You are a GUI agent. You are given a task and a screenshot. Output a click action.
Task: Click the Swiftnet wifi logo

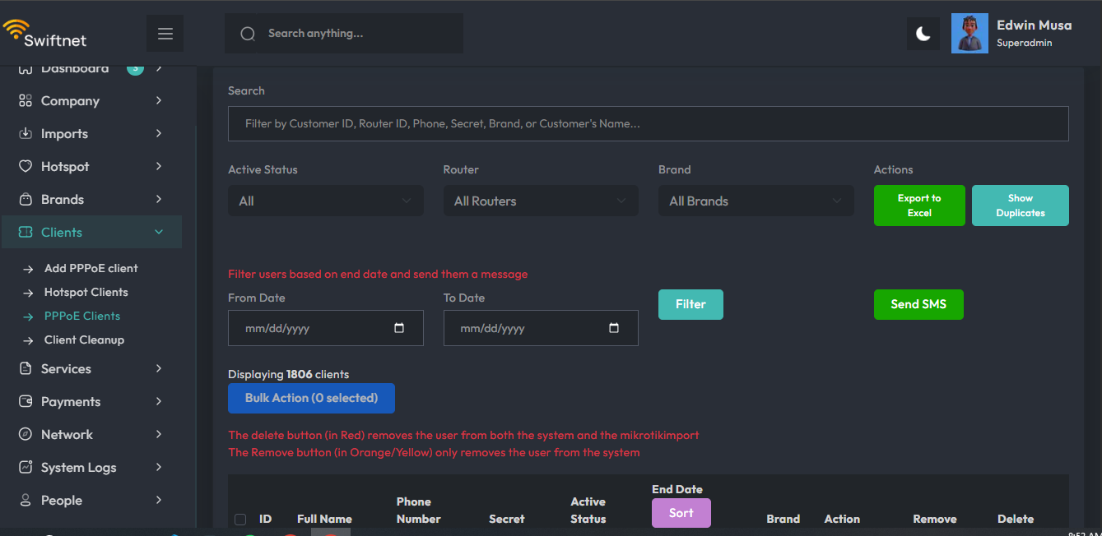[x=15, y=30]
